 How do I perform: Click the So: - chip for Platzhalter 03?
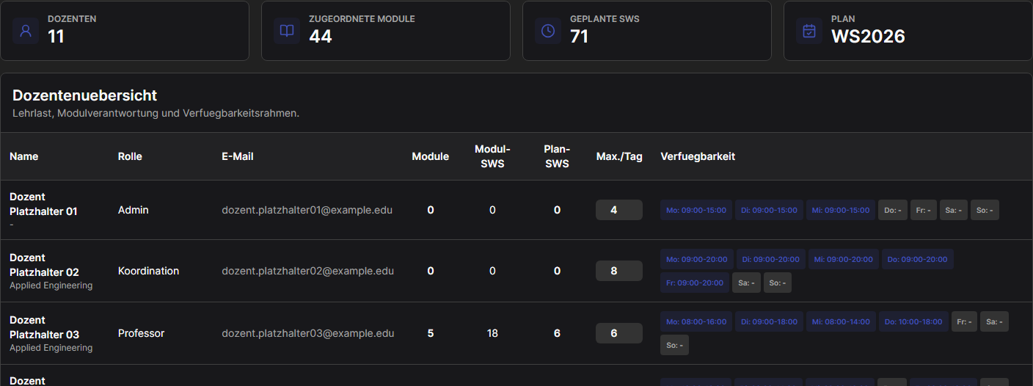point(674,345)
